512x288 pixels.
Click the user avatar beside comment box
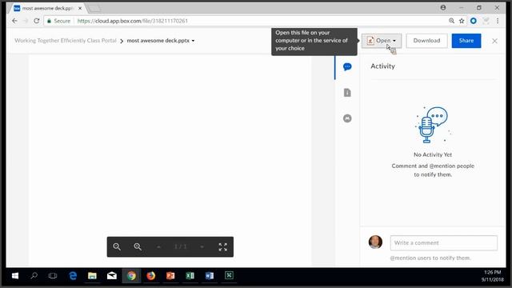375,242
